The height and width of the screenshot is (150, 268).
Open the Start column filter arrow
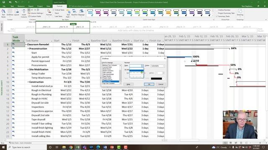click(70, 41)
